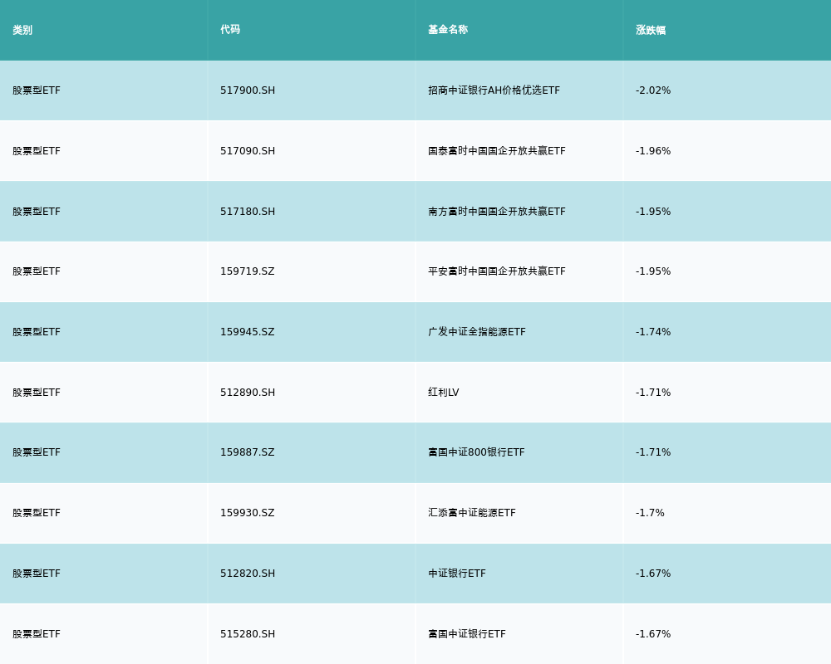
Task: Click fund name 招商中证银行AH价格优选ETF
Action: pyautogui.click(x=494, y=90)
